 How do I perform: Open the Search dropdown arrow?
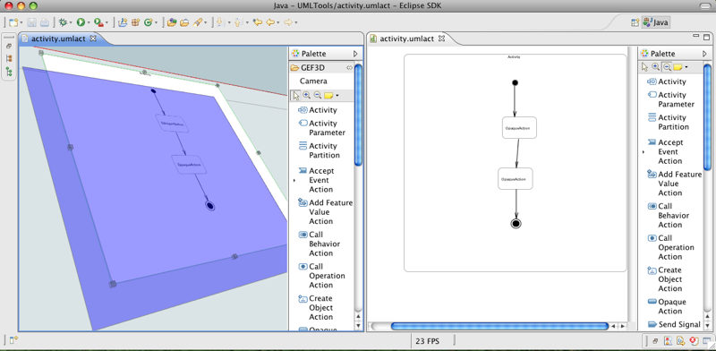point(206,22)
